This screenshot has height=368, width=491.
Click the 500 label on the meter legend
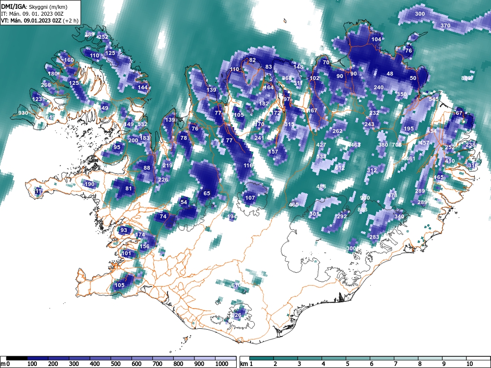(x=115, y=364)
